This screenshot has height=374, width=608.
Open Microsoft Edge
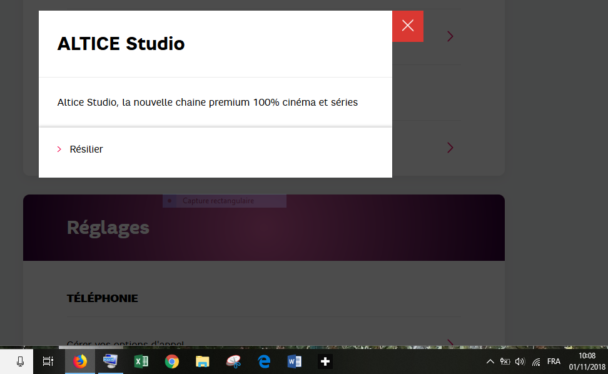click(x=264, y=361)
